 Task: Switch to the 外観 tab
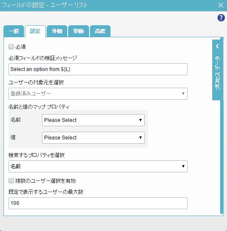(x=57, y=31)
